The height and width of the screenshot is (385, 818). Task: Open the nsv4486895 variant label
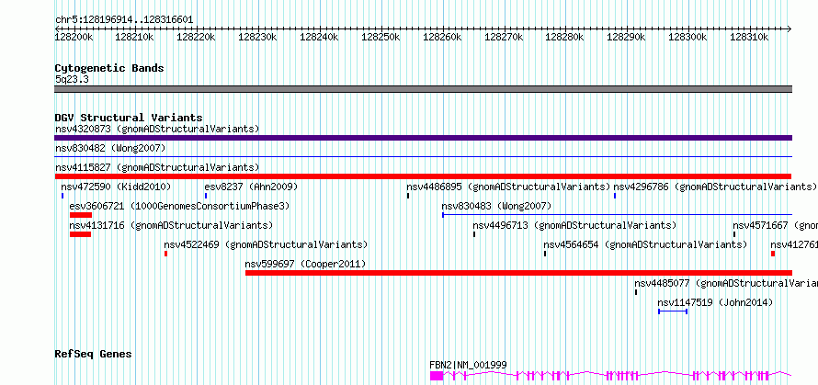pyautogui.click(x=508, y=187)
